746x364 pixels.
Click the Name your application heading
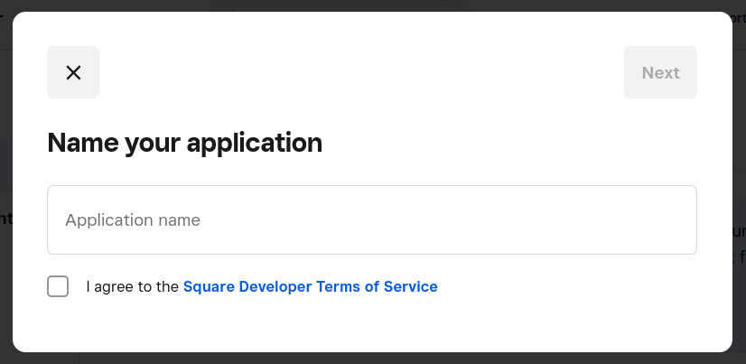tap(184, 143)
